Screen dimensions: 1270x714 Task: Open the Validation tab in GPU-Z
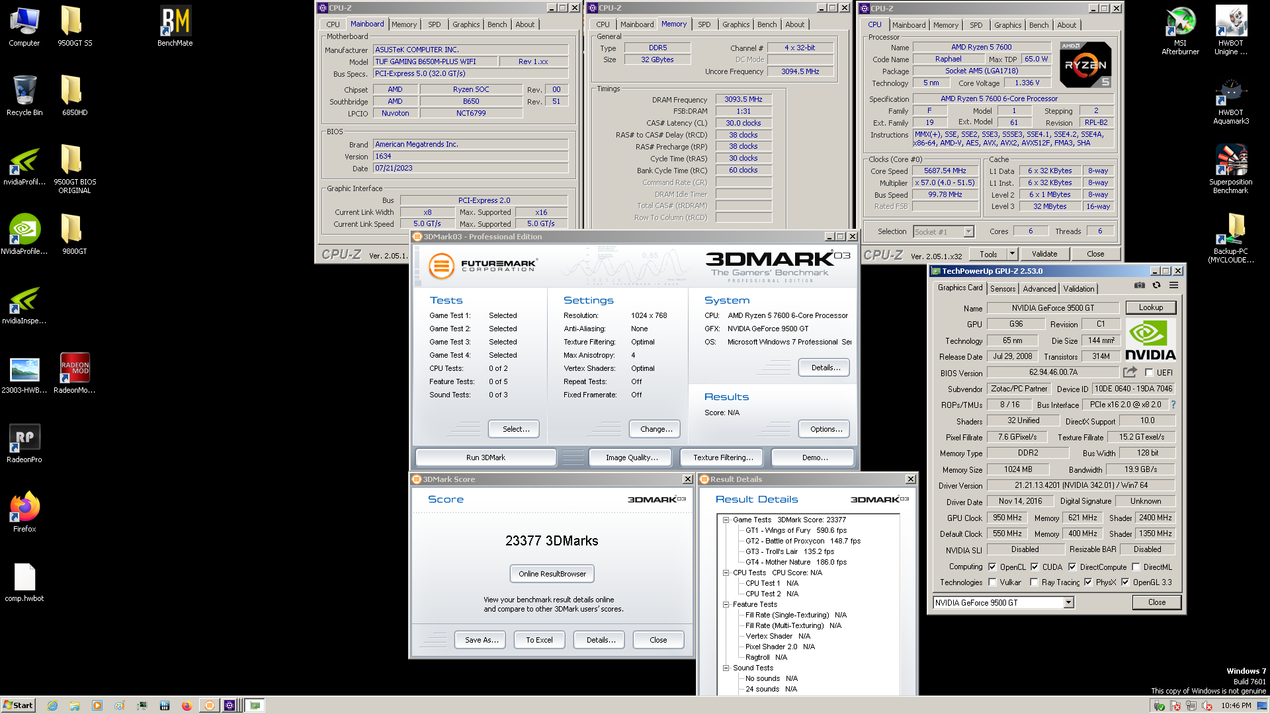click(x=1078, y=289)
